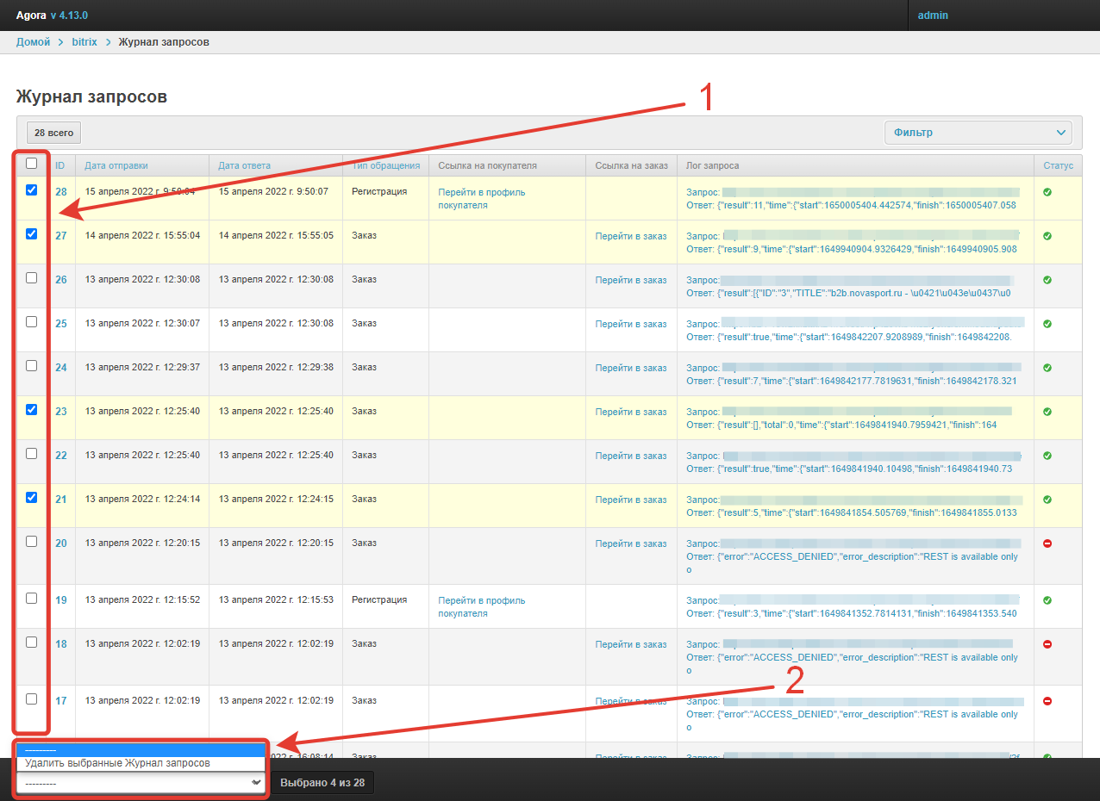The height and width of the screenshot is (801, 1100).
Task: Click the green status icon for row 19
Action: tap(1047, 600)
